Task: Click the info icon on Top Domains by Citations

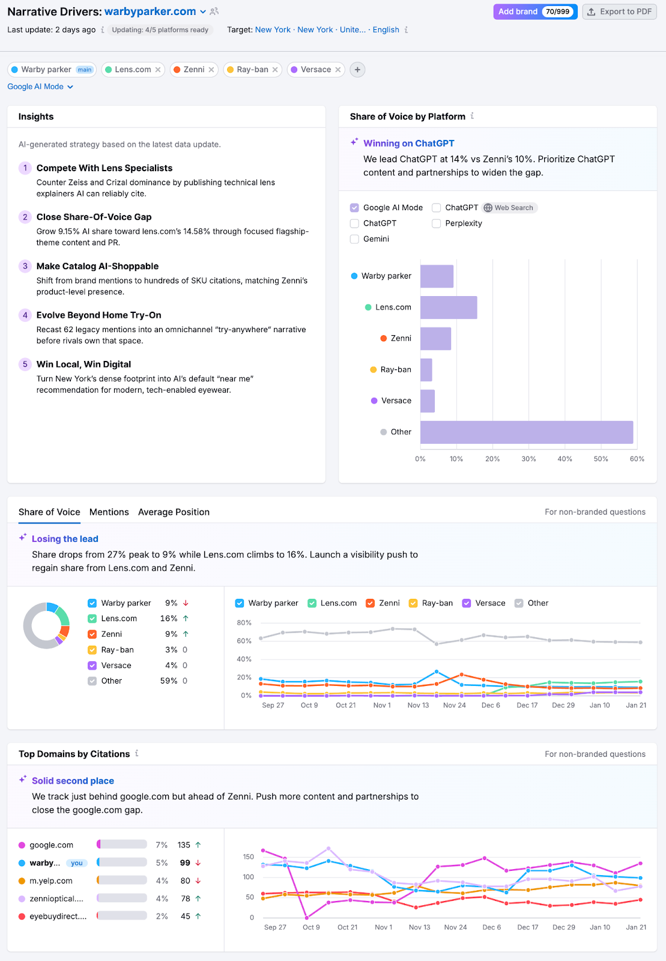Action: click(137, 754)
